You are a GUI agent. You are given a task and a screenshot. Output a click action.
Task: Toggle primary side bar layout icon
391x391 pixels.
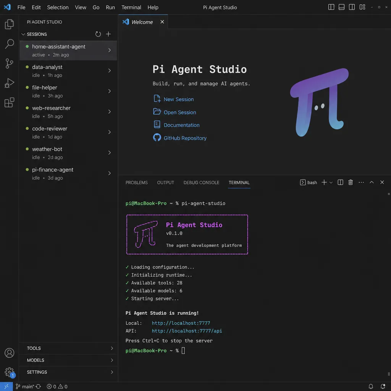[x=331, y=7]
